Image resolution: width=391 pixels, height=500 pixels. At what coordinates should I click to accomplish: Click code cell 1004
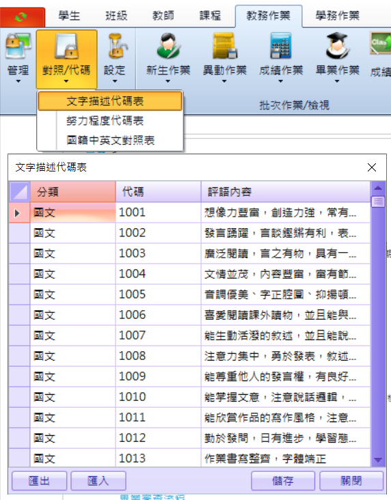click(159, 274)
